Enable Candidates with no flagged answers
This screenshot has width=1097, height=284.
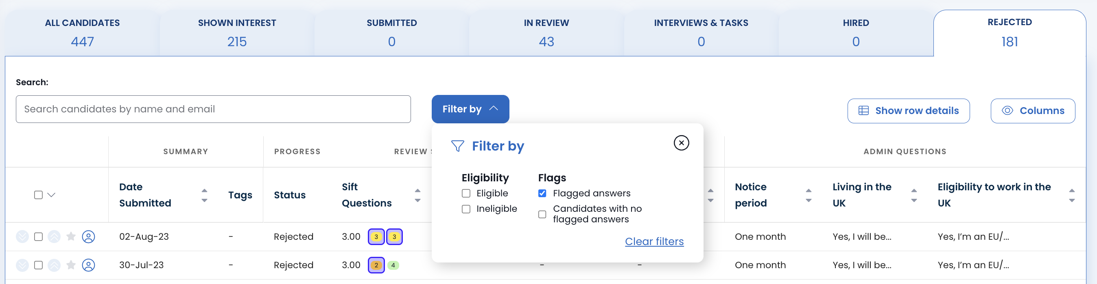(x=542, y=214)
